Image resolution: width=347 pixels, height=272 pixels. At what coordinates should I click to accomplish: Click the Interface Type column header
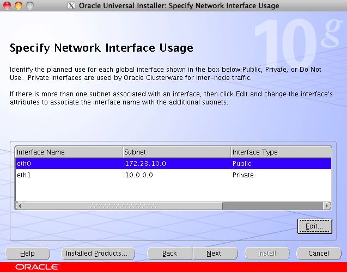[x=281, y=152]
